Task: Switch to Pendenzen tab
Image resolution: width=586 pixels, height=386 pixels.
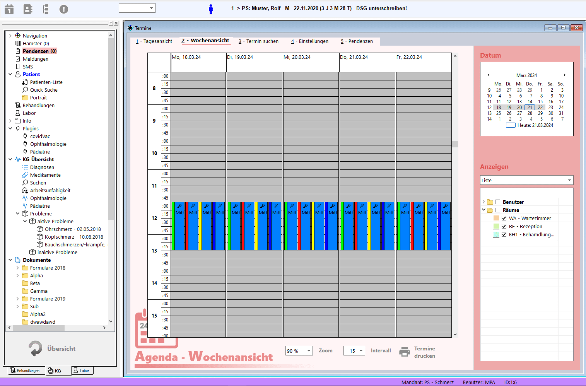Action: pyautogui.click(x=357, y=41)
